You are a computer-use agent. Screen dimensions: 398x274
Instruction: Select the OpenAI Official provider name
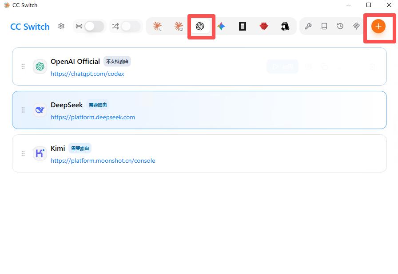pyautogui.click(x=75, y=62)
